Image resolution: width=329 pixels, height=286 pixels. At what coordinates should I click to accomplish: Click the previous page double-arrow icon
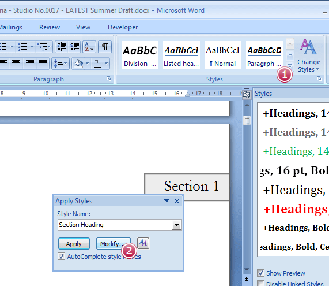(247, 279)
